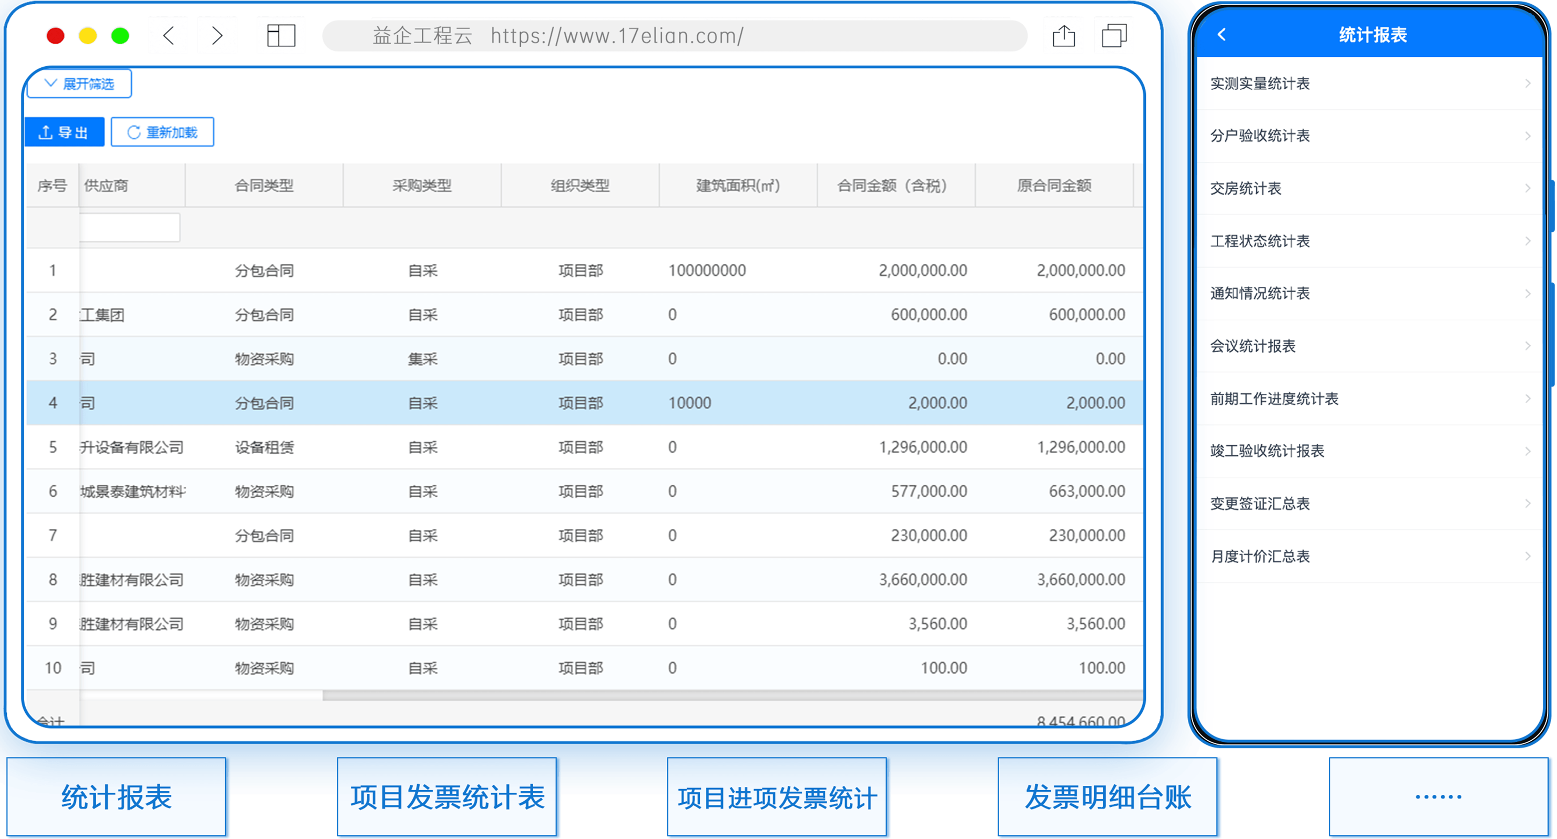Click the 供应商 filter input box
Viewport: 1557px width, 839px height.
tap(129, 227)
